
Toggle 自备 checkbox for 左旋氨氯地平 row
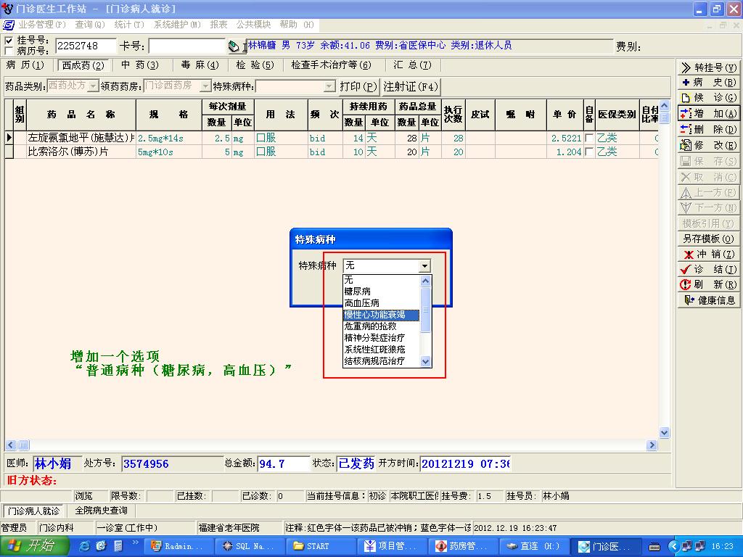click(x=589, y=138)
